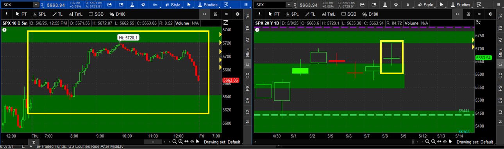504x149 pixels.
Task: Open left chart settings gear near Style
Action: tap(143, 5)
